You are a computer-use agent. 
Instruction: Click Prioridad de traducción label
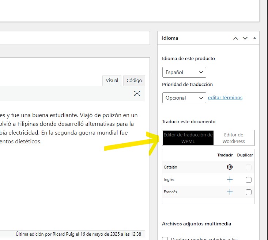(187, 84)
